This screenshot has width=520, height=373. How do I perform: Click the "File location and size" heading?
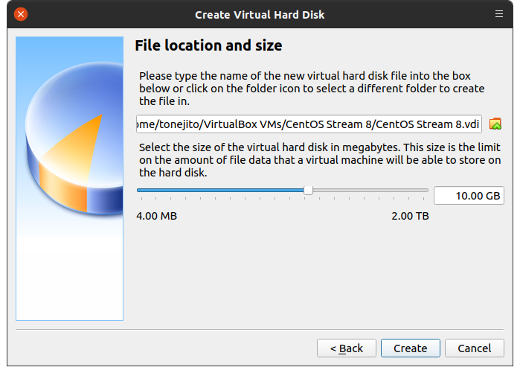pos(208,45)
